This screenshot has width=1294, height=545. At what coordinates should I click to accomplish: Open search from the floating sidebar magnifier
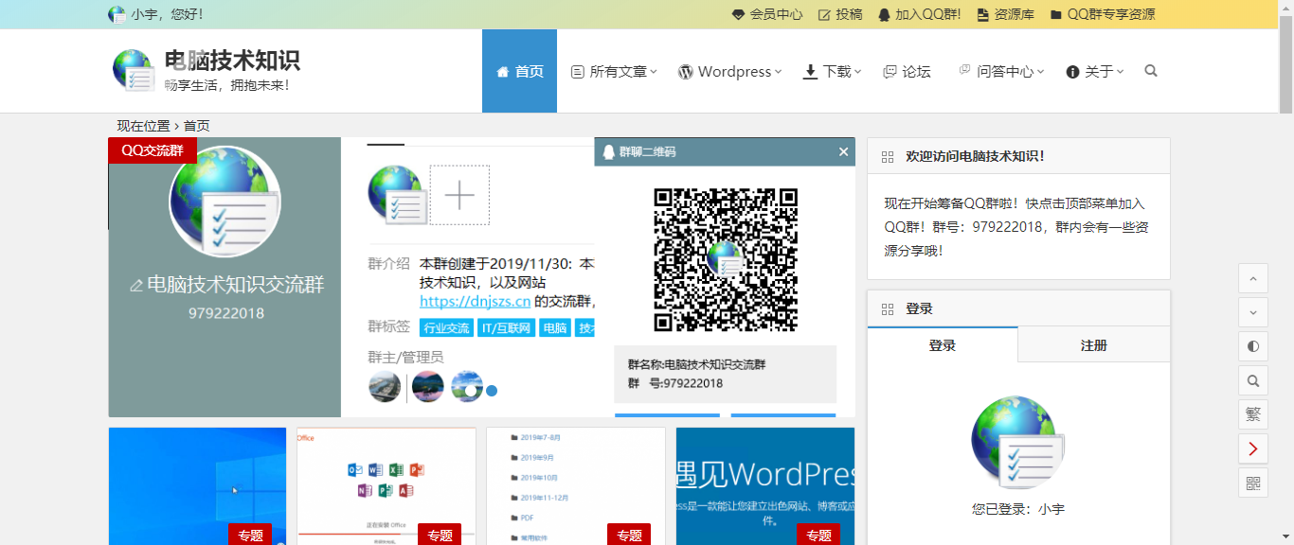1253,380
